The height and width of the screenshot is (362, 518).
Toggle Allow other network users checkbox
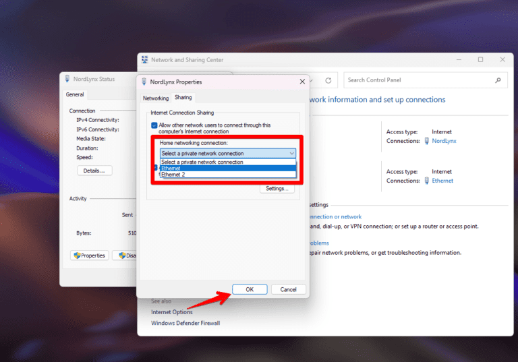coord(154,125)
